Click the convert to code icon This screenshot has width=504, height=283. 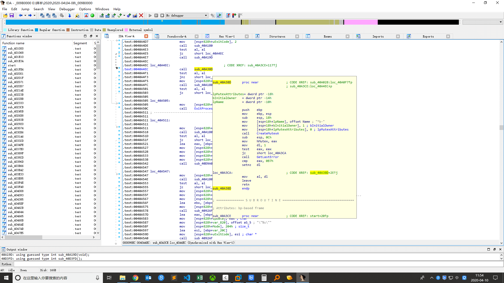tap(102, 15)
